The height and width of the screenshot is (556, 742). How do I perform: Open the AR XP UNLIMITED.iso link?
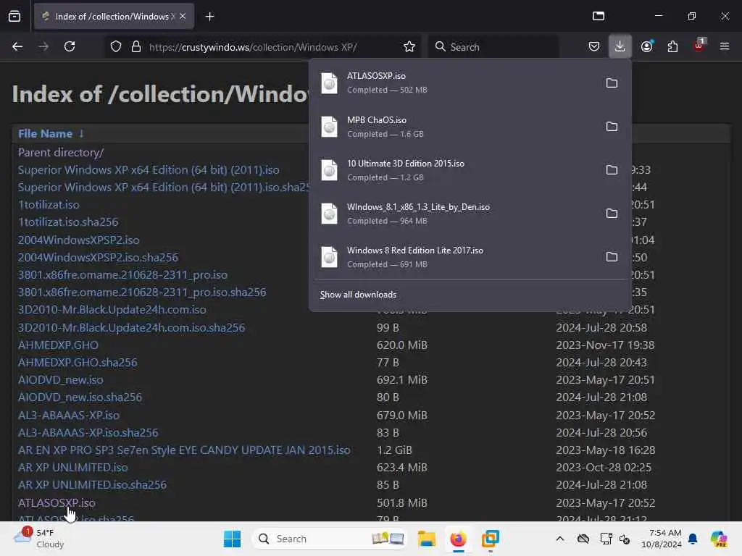(73, 468)
